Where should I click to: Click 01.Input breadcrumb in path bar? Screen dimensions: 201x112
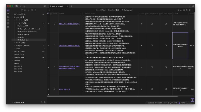[100, 10]
